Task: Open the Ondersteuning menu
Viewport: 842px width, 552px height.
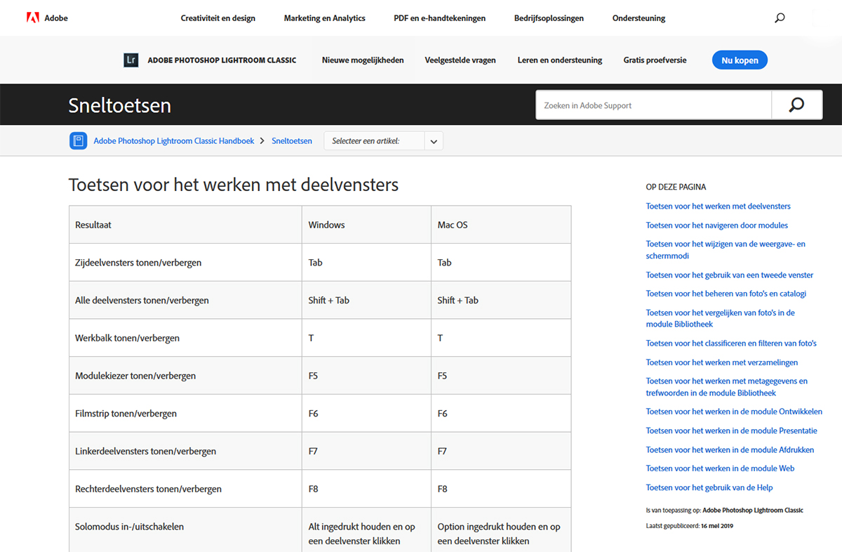Action: pos(639,18)
